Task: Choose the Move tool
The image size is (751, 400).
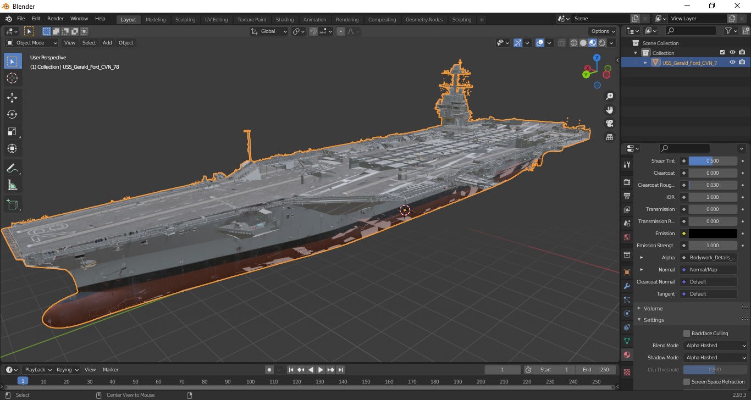Action: tap(12, 98)
